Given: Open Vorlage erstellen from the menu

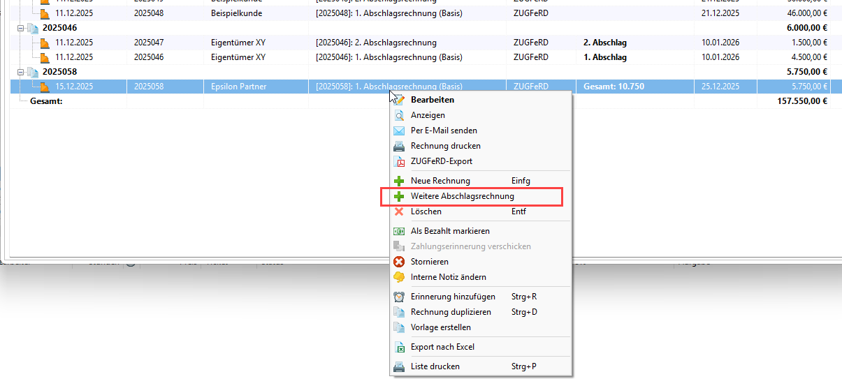Looking at the screenshot, I should pos(440,327).
